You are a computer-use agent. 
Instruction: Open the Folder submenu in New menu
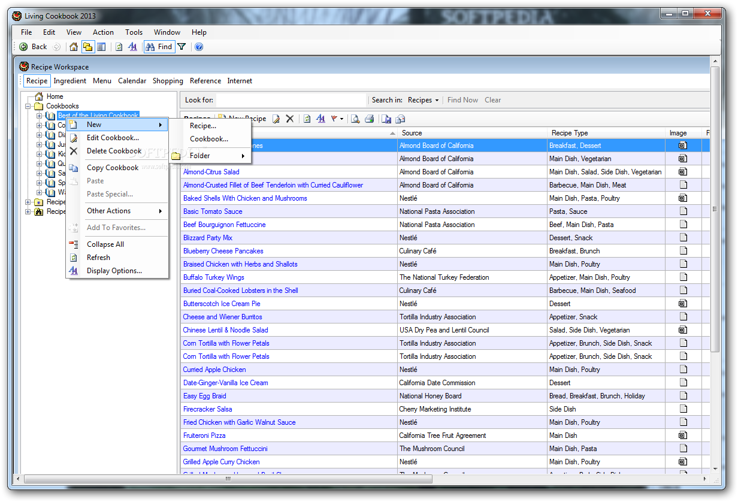209,156
